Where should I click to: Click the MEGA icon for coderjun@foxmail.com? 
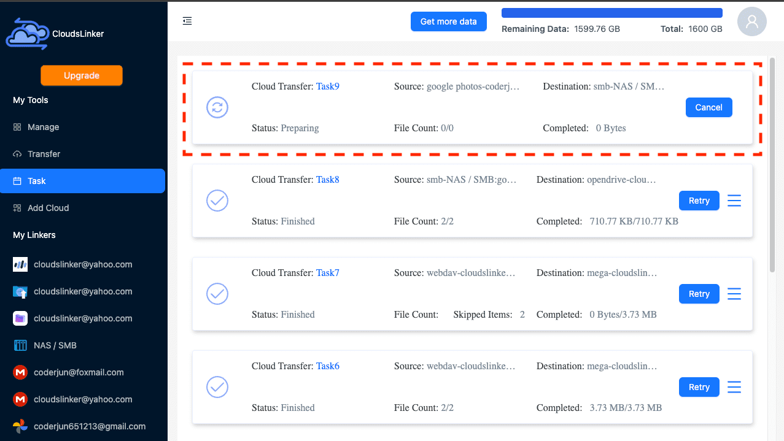point(20,372)
